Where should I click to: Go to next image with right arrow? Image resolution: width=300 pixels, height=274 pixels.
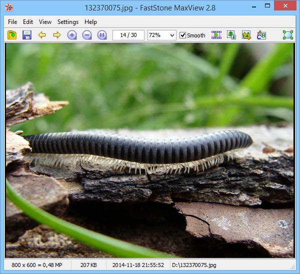tap(56, 35)
